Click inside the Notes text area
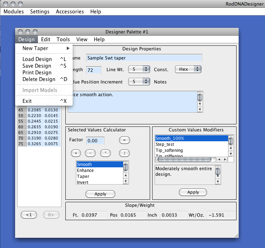The height and width of the screenshot is (248, 265). coord(132,102)
